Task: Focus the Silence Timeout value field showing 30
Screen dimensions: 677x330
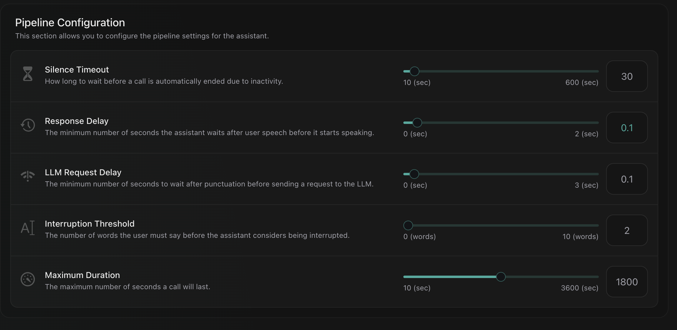Action: tap(627, 76)
